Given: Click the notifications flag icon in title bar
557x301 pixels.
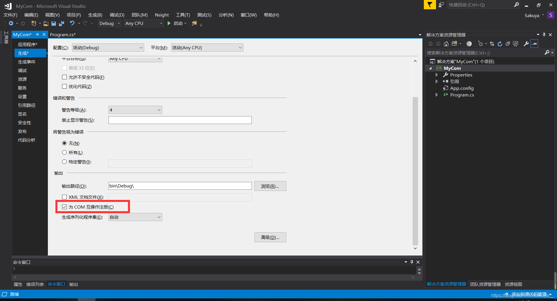Looking at the screenshot, I should 430,5.
